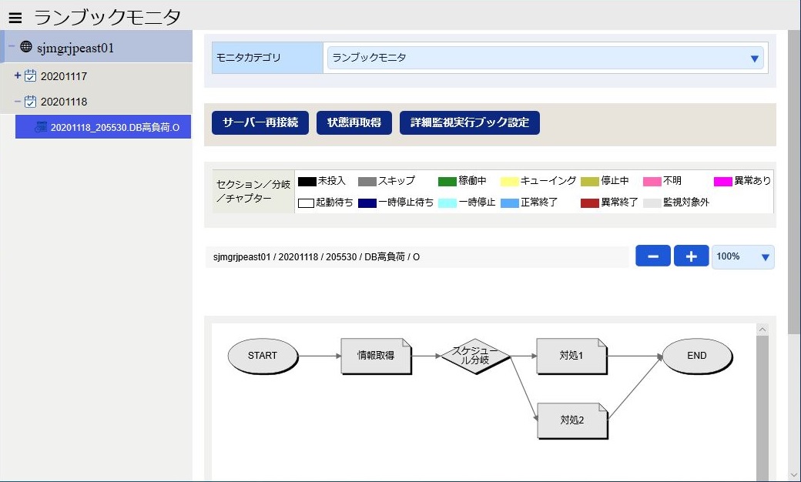Select the END node in the flowchart
The width and height of the screenshot is (801, 482).
[697, 356]
